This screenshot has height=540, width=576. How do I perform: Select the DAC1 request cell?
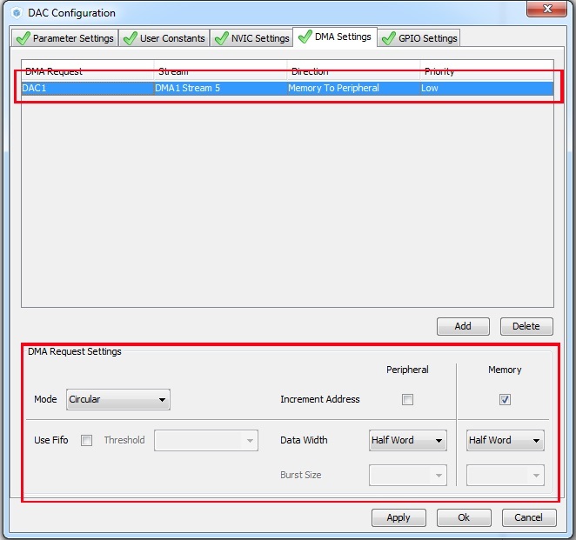click(x=87, y=88)
